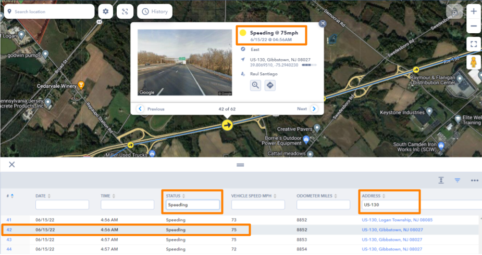
Task: Click yellow marker near Raymour & Flanigan
Action: [416, 70]
